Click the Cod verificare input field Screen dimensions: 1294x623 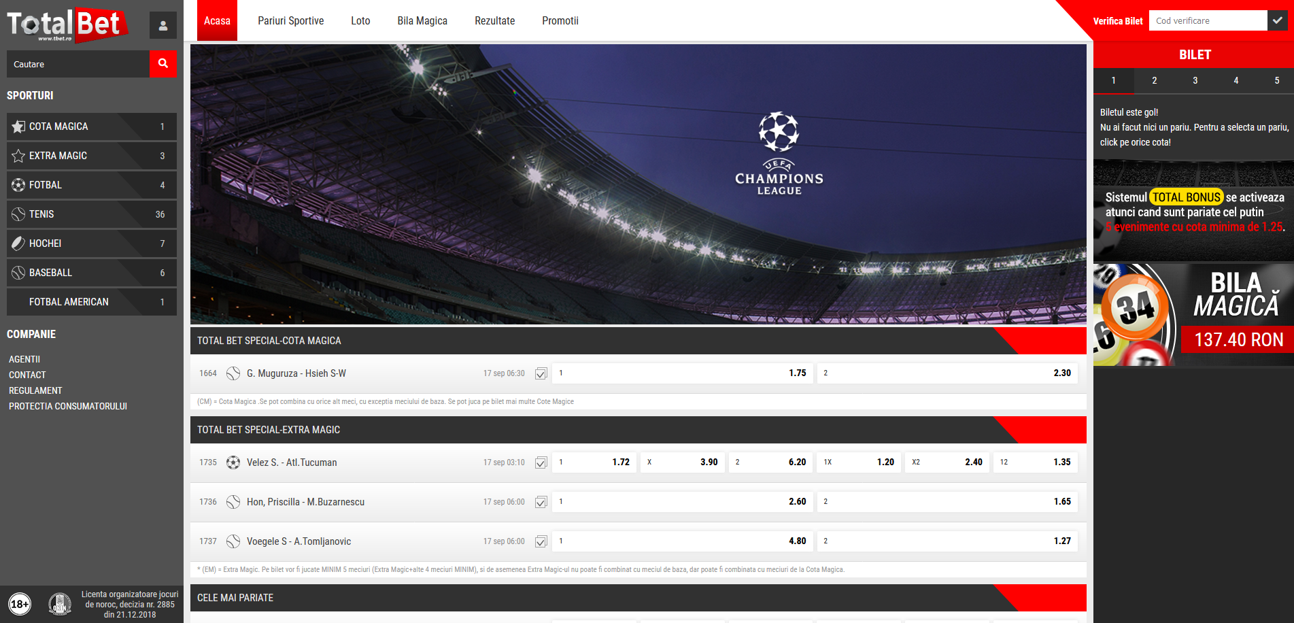pyautogui.click(x=1208, y=20)
